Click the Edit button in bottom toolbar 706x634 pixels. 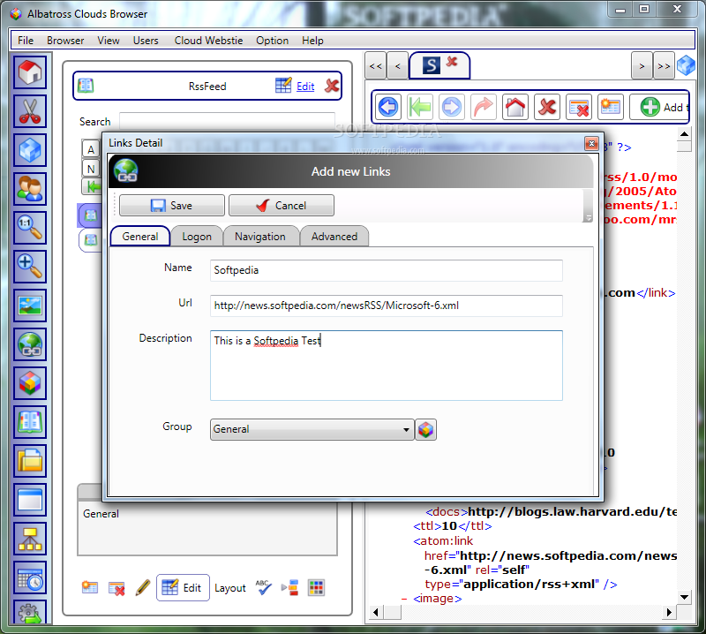(183, 587)
